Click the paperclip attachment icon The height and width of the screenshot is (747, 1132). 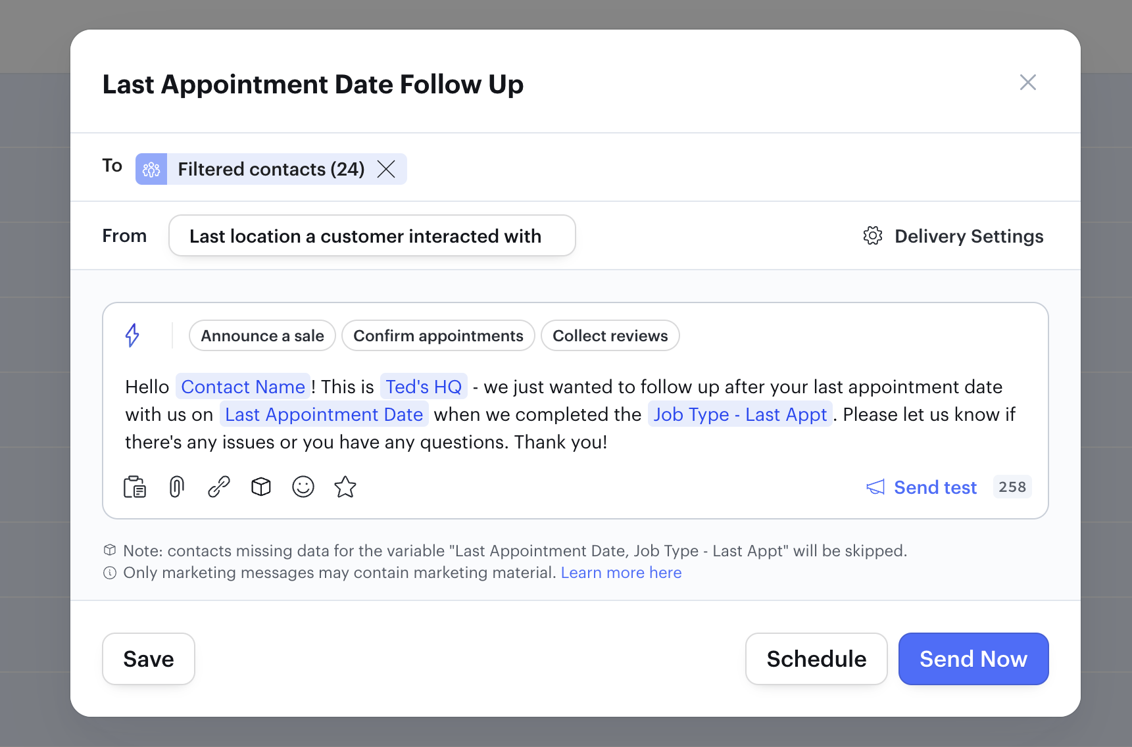(176, 487)
